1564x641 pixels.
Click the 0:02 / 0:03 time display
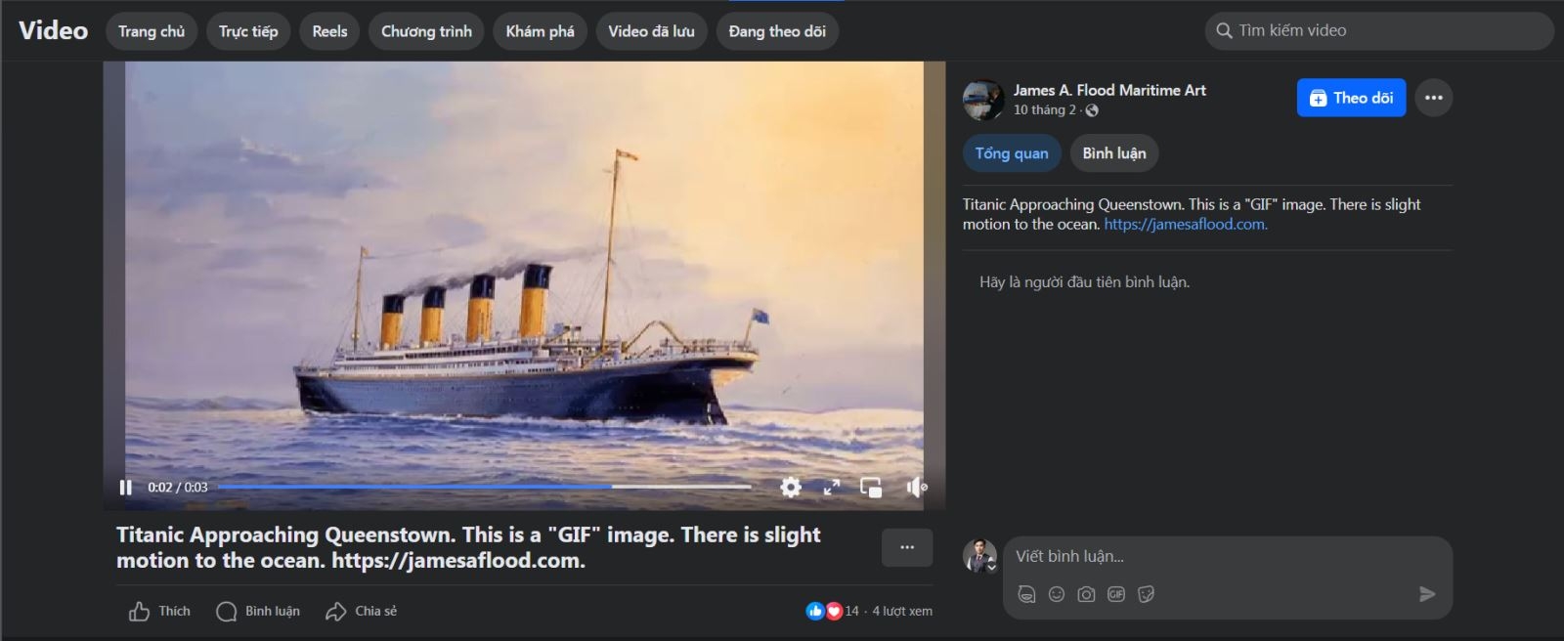click(x=178, y=488)
